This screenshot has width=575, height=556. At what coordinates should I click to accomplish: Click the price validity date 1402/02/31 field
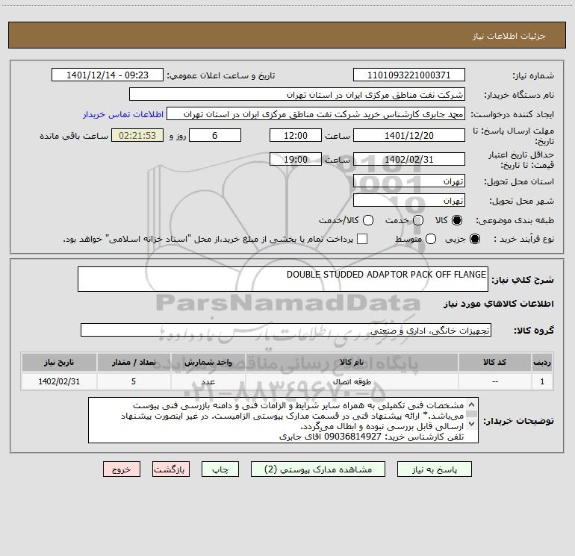[x=409, y=160]
